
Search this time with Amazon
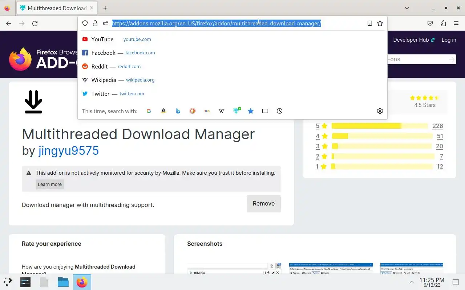[x=163, y=111]
